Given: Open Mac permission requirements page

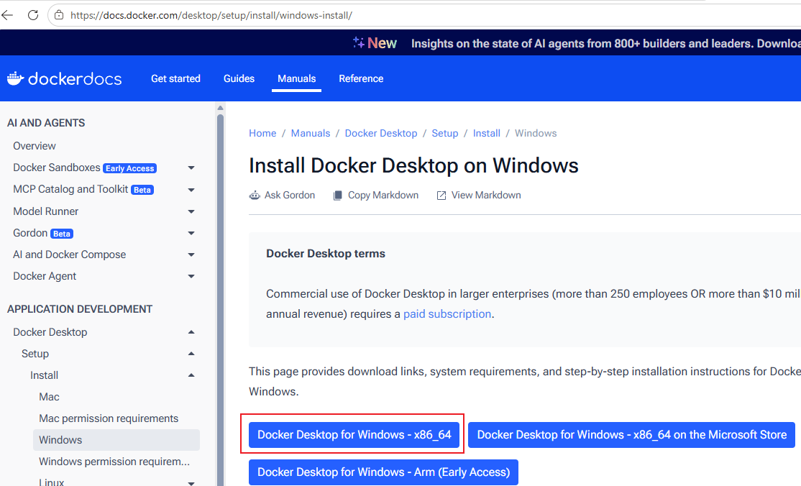Looking at the screenshot, I should click(x=109, y=418).
